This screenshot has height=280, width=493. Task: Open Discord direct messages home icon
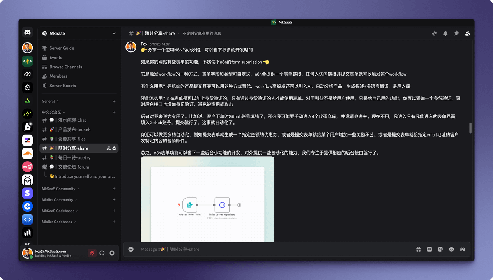coord(28,32)
